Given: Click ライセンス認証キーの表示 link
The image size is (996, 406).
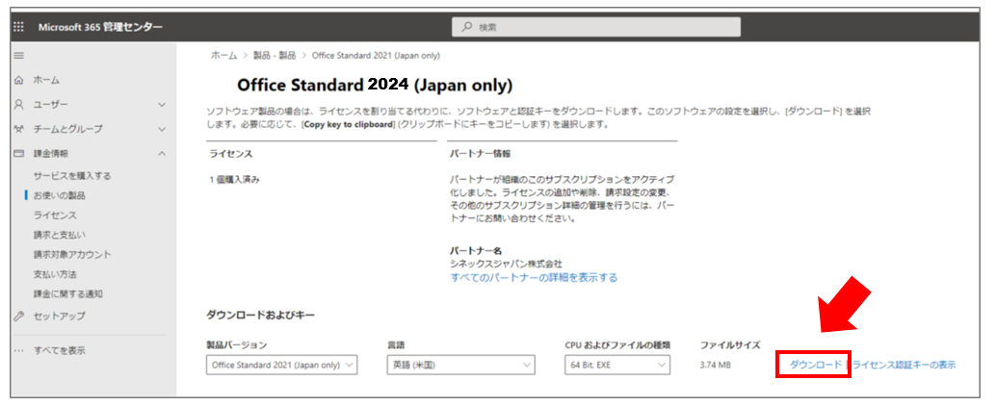Looking at the screenshot, I should coord(904,364).
